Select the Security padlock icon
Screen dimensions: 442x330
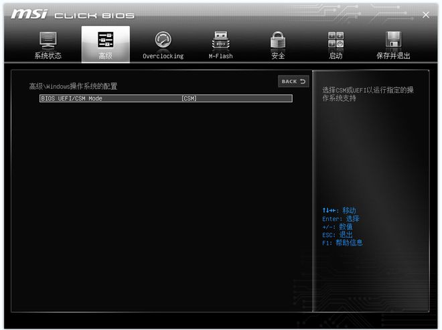pyautogui.click(x=278, y=40)
